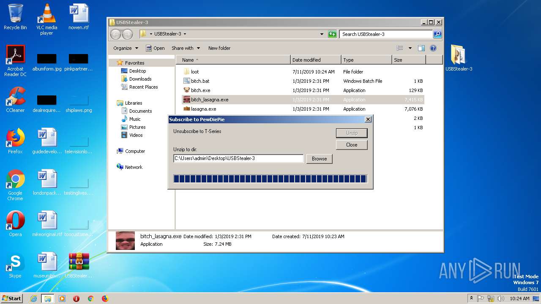
Task: Open the Recycle Bin desktop icon
Action: tap(15, 17)
